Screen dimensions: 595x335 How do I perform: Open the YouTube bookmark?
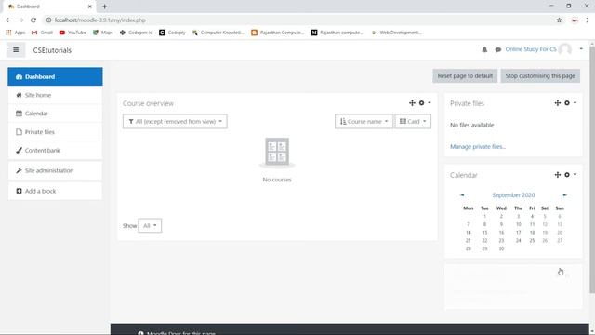[73, 33]
